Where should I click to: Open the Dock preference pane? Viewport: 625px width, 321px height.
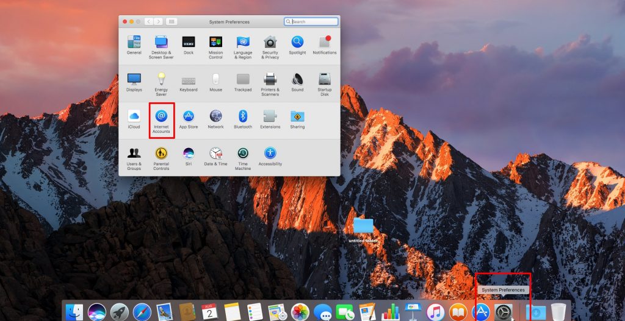(189, 45)
